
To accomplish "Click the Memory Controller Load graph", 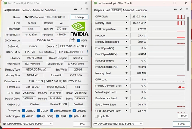I will (x=166, y=86).
